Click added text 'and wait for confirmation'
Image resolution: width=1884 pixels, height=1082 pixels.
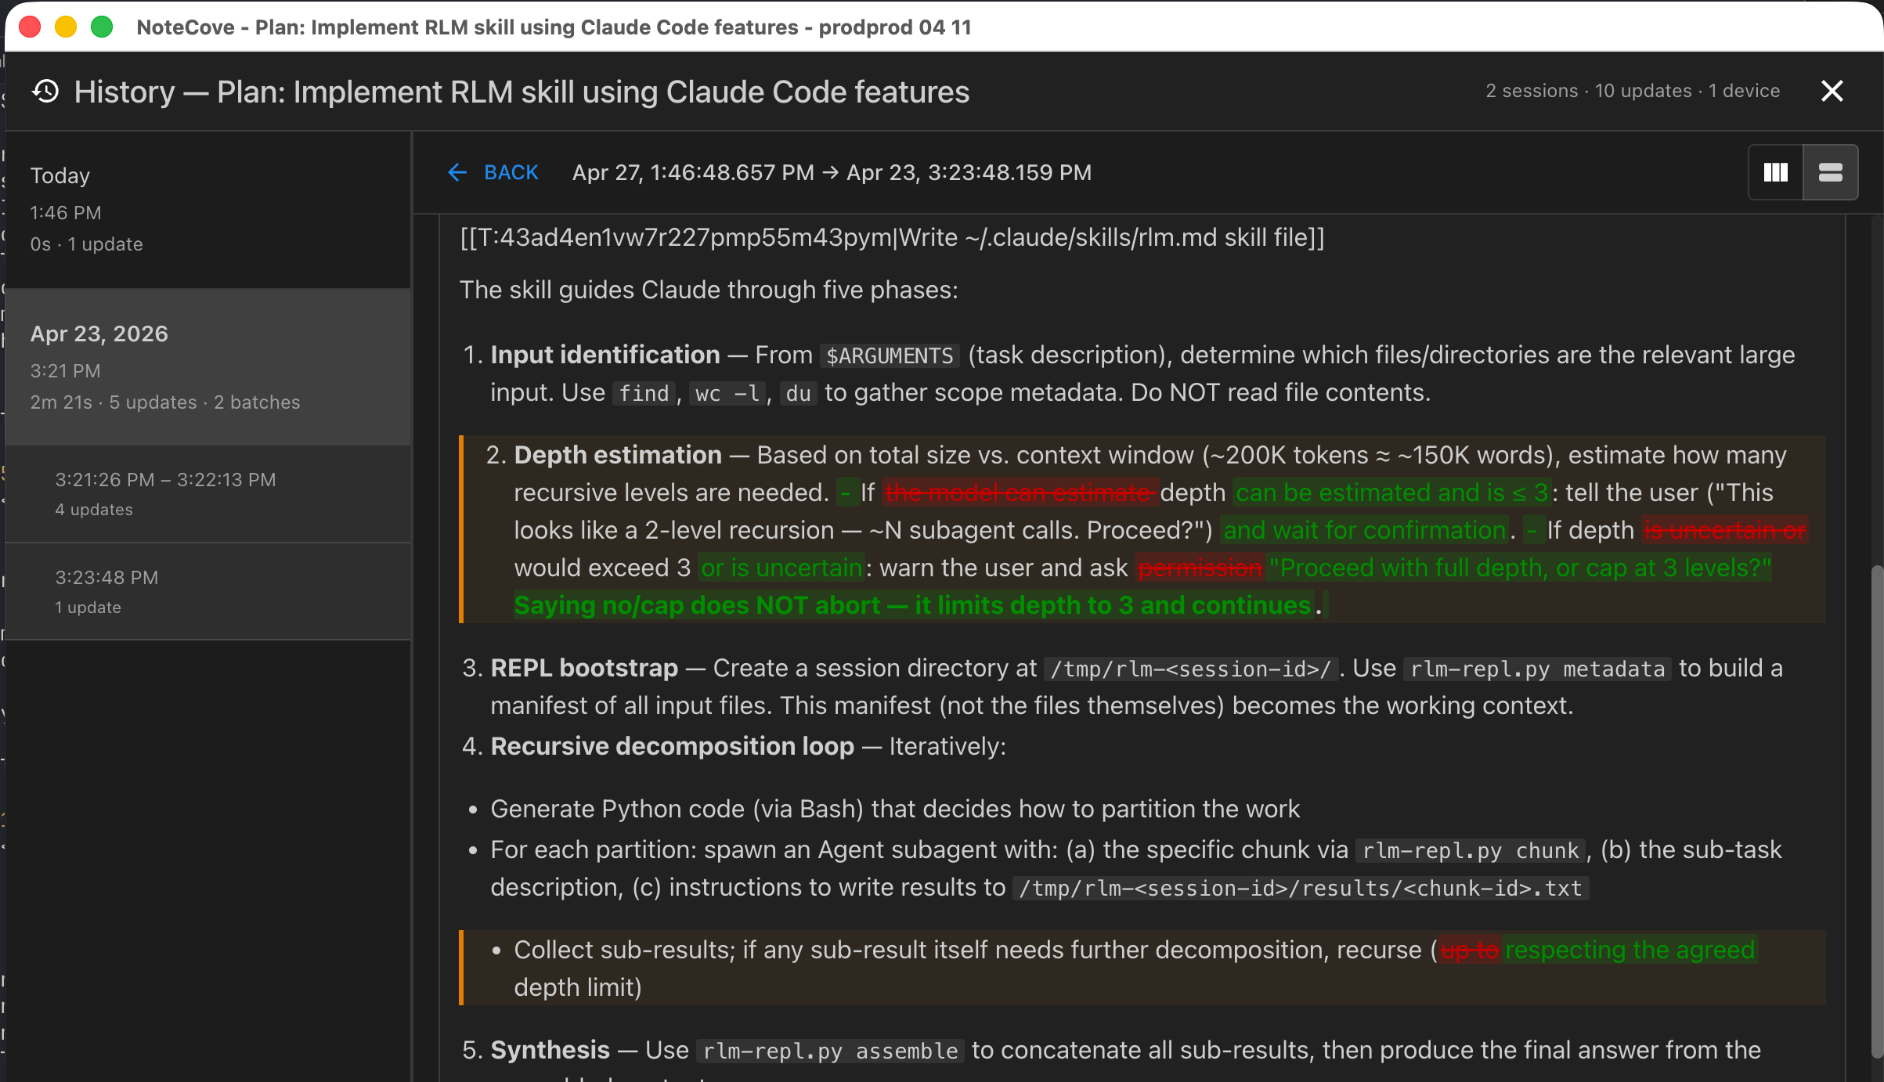coord(1365,530)
